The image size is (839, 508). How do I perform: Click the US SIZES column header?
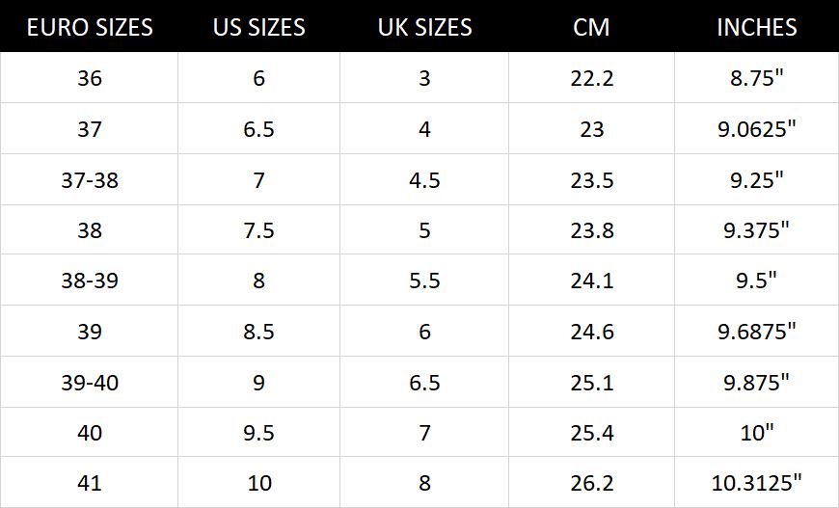pos(258,27)
